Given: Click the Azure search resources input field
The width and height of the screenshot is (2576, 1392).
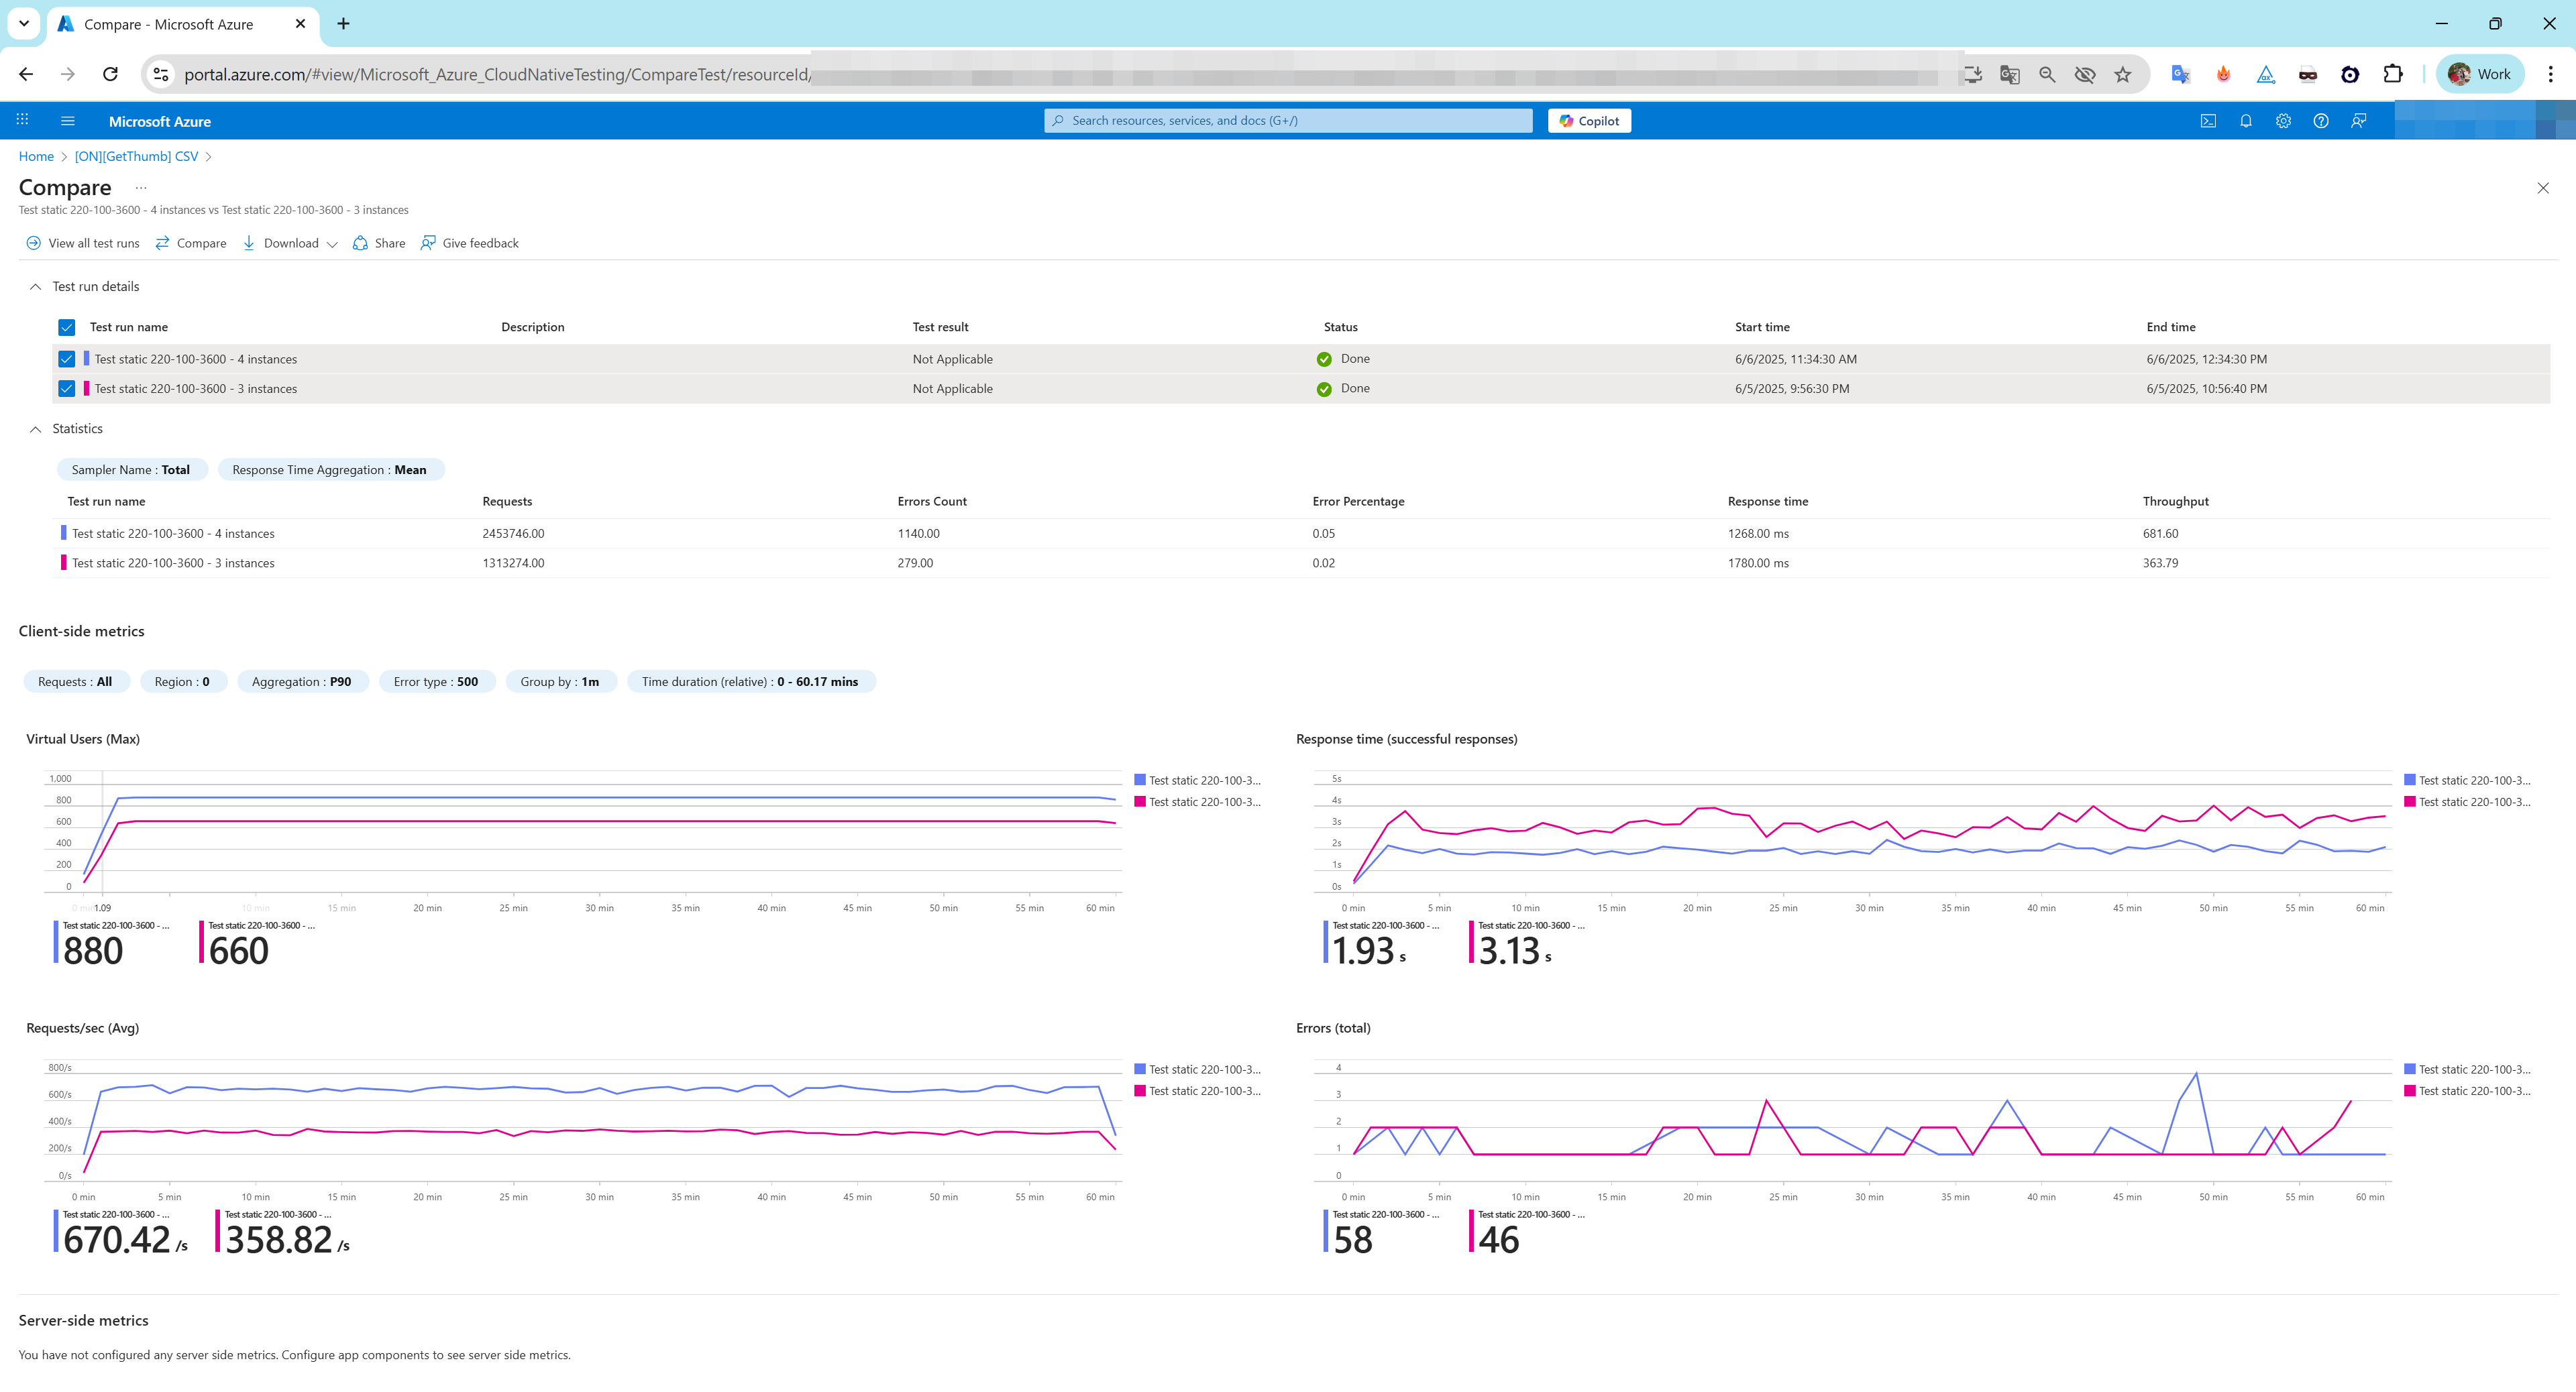Looking at the screenshot, I should point(1288,121).
